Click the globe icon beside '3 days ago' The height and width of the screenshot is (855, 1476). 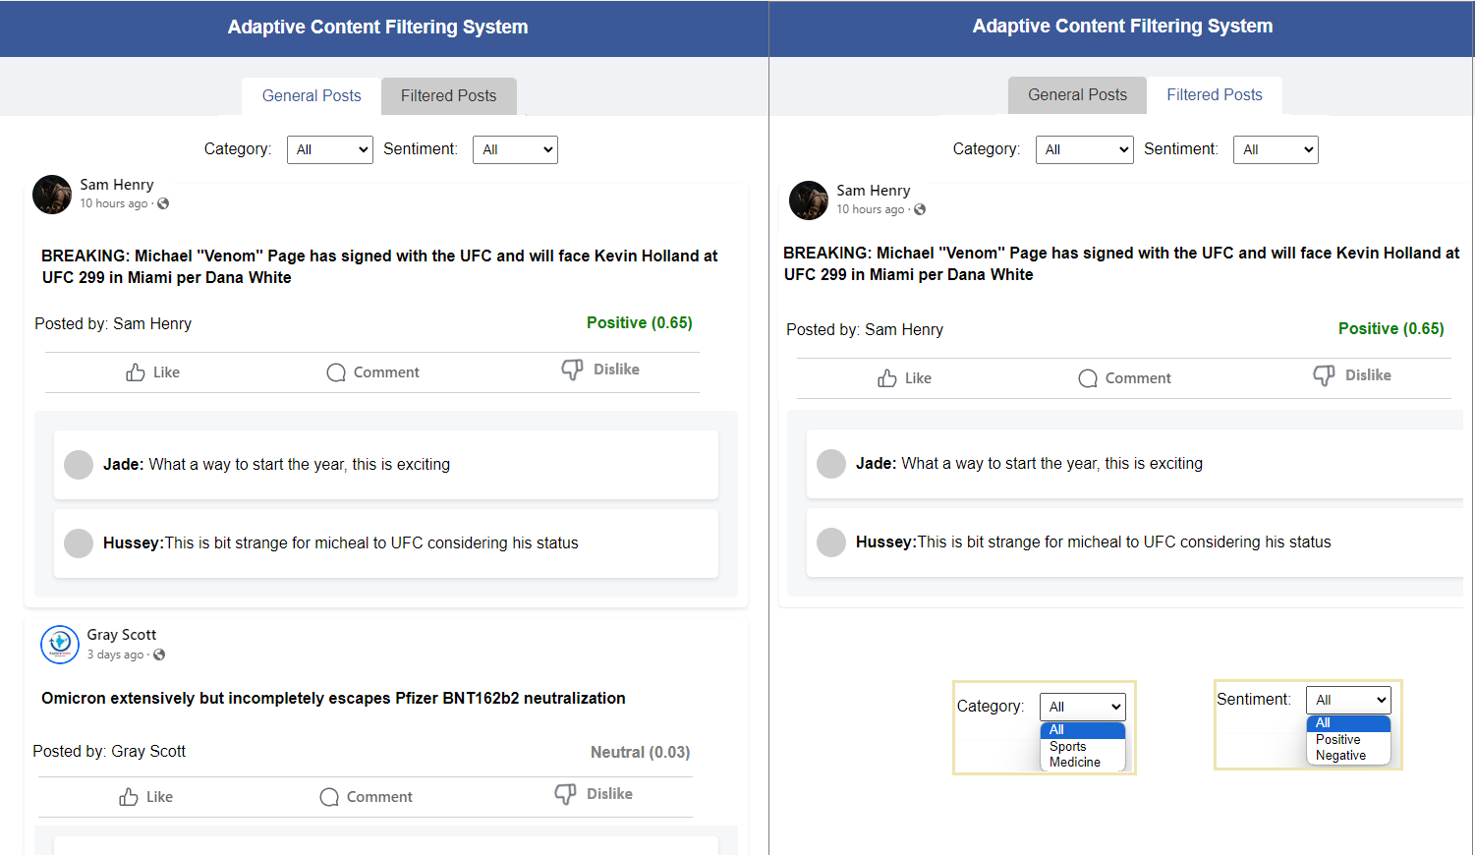[x=159, y=655]
